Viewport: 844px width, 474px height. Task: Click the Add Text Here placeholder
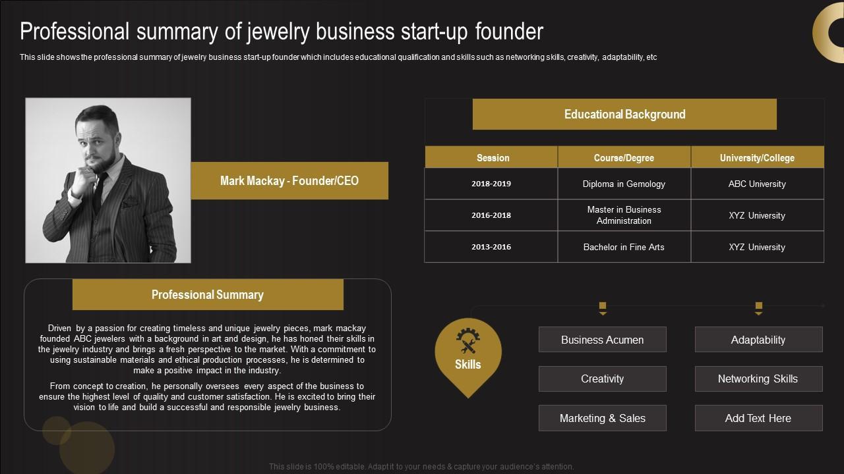coord(758,418)
